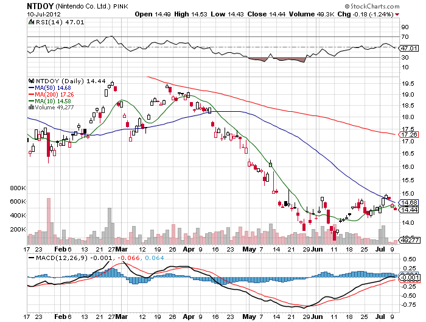Click the -0.001 MACD axis tag
Viewport: 426px width, 322px height.
(x=409, y=277)
